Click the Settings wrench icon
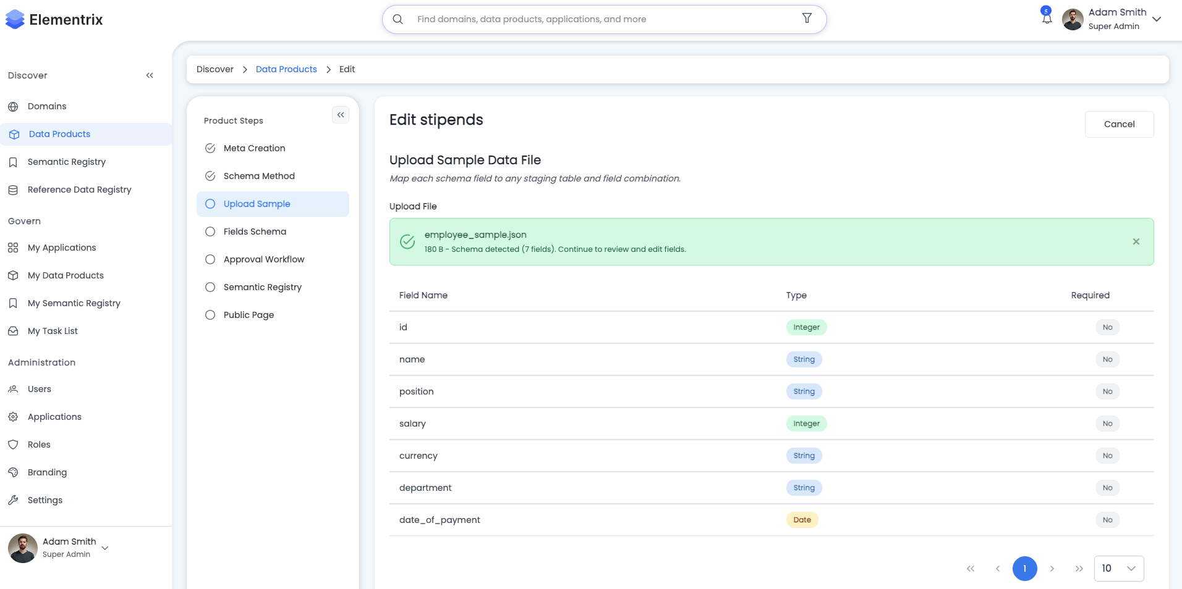The height and width of the screenshot is (589, 1182). tap(13, 500)
